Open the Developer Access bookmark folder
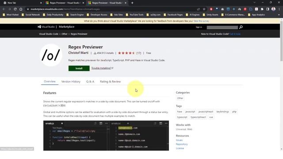 tap(97, 15)
